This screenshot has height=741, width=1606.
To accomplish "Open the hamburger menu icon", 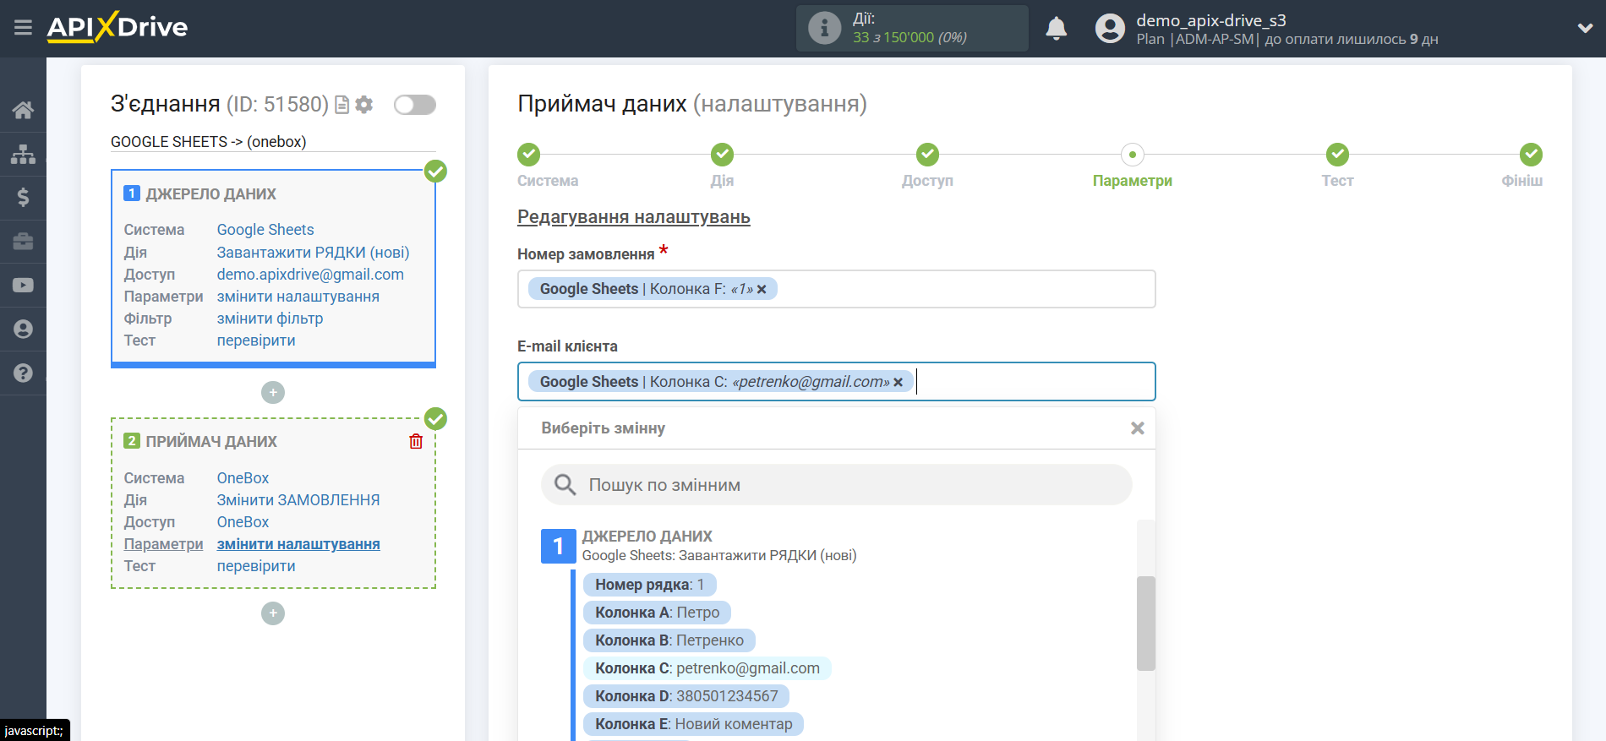I will [23, 28].
